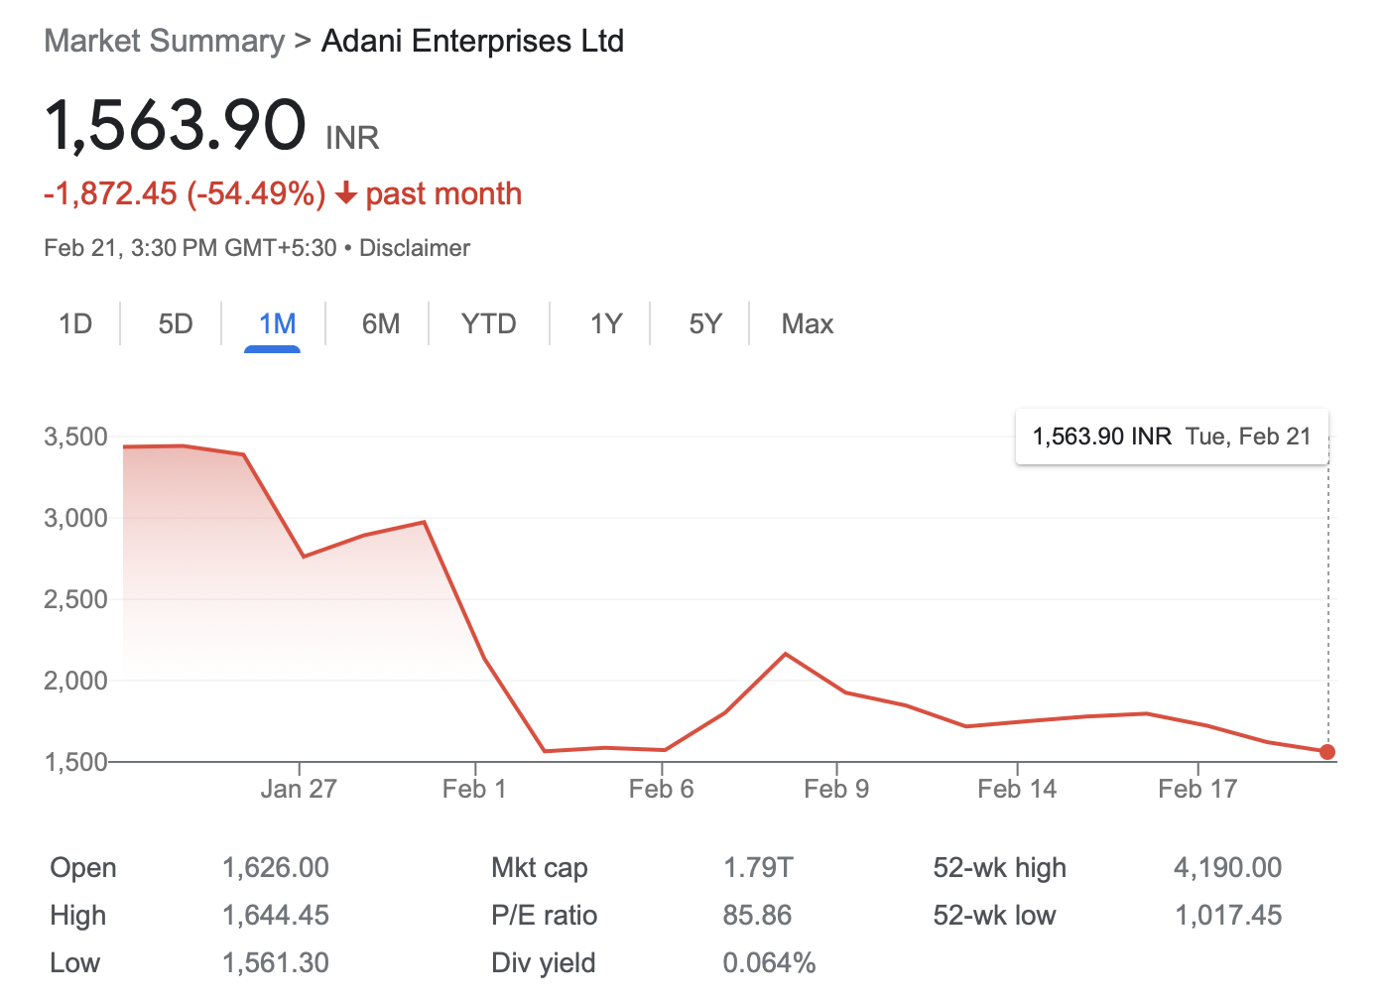Image resolution: width=1385 pixels, height=1004 pixels.
Task: Open the 6M chart range
Action: [381, 324]
